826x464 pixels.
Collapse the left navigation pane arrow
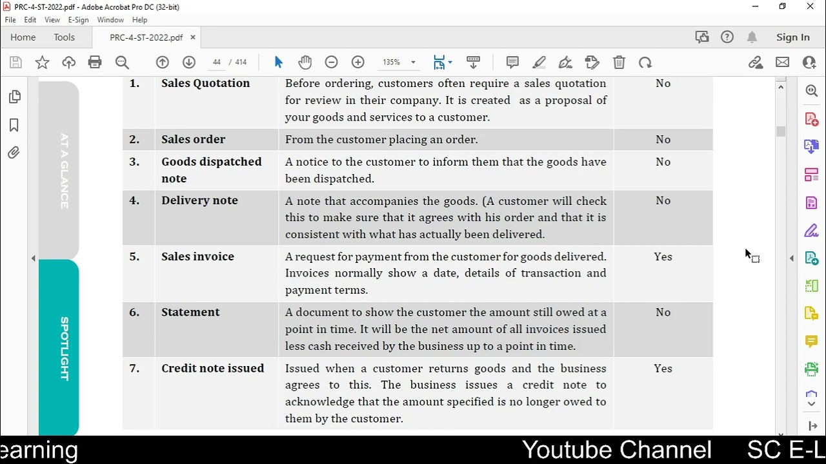coord(34,258)
